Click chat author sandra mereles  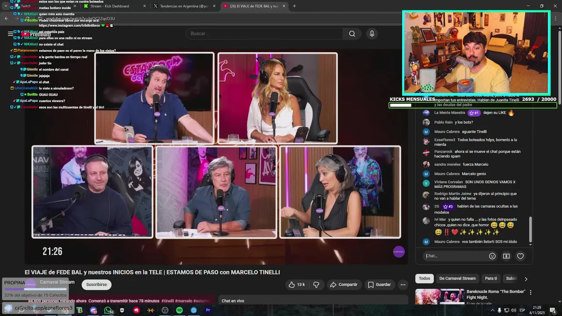point(447,165)
